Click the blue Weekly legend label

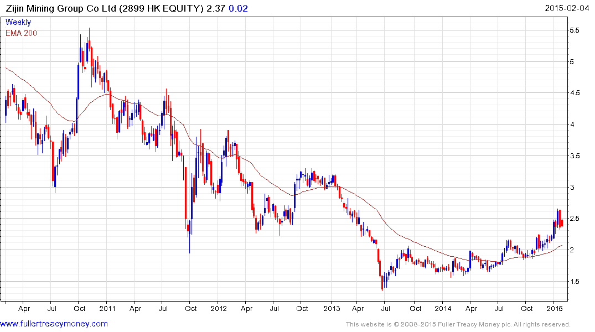coord(18,22)
